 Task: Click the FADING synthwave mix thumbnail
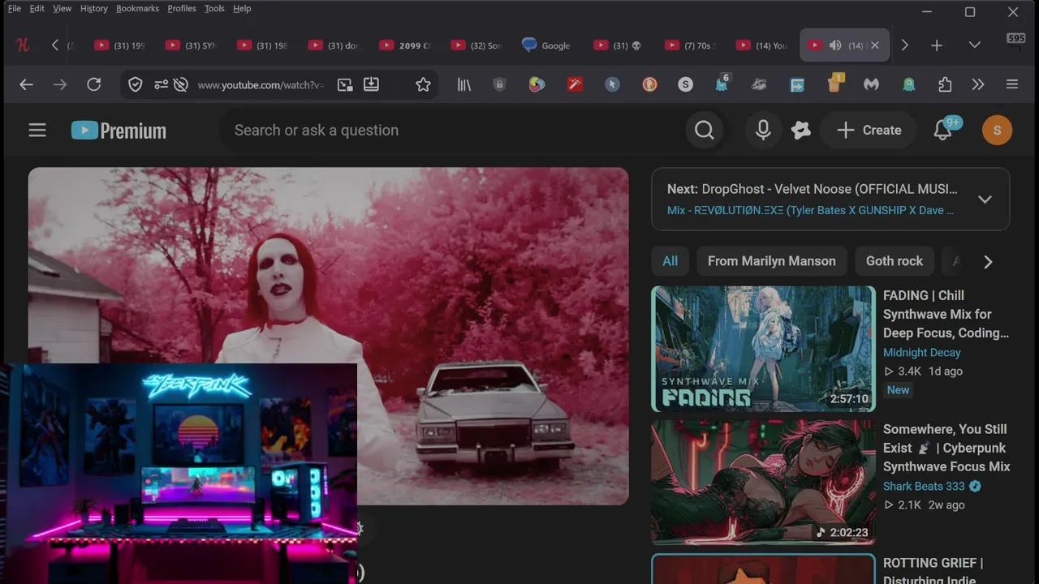[763, 349]
